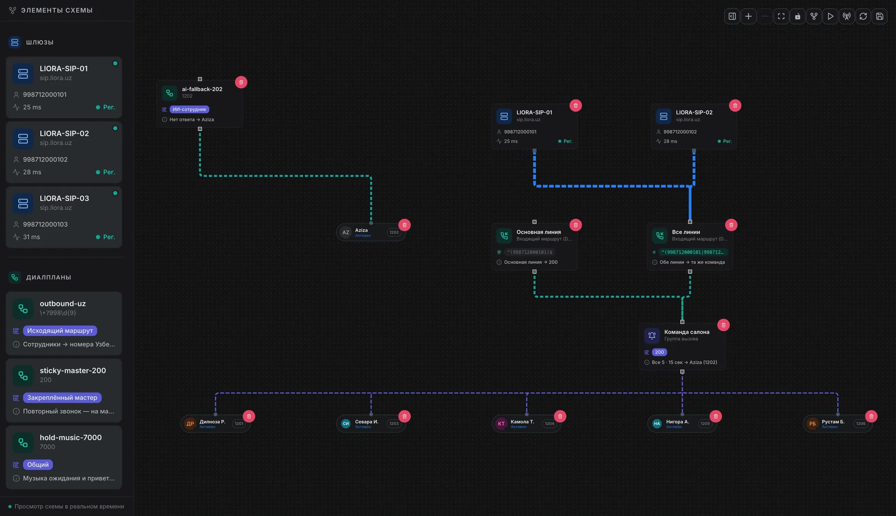The width and height of the screenshot is (896, 516).
Task: Click the СИ avatar of Севара И.
Action: [346, 423]
